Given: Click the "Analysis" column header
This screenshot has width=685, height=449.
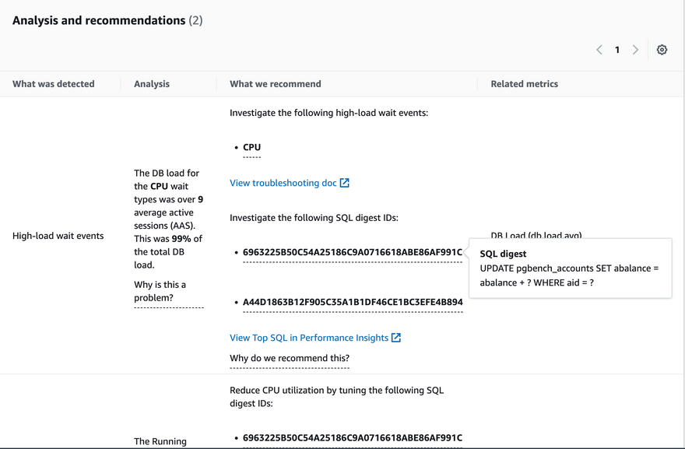Looking at the screenshot, I should (152, 84).
